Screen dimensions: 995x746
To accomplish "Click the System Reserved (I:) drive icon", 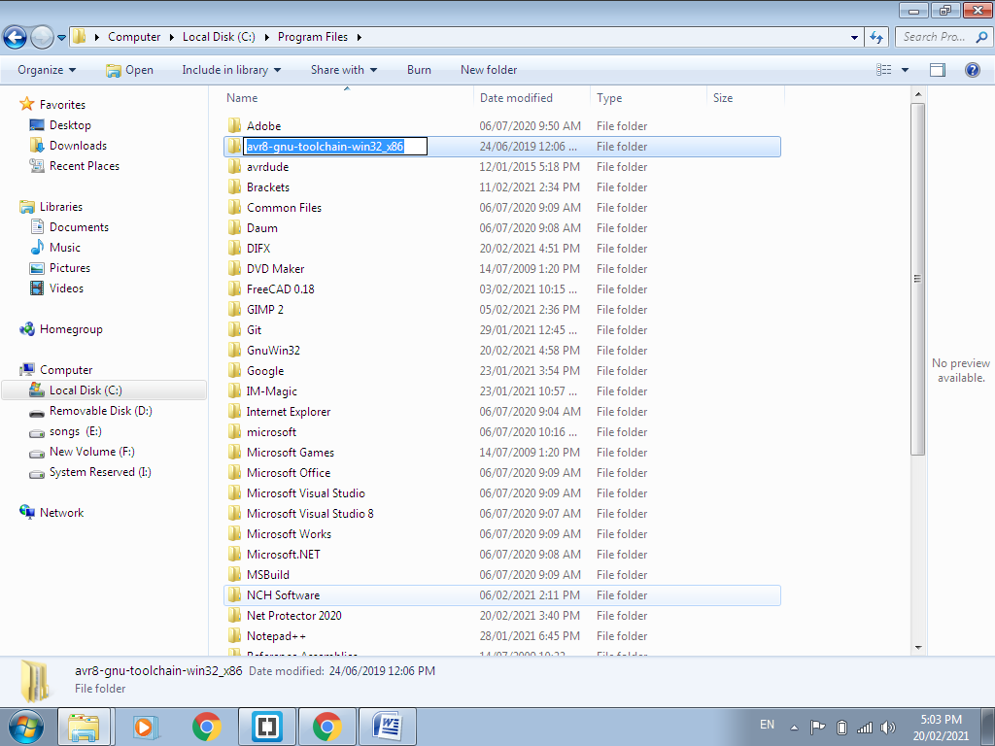I will 38,473.
